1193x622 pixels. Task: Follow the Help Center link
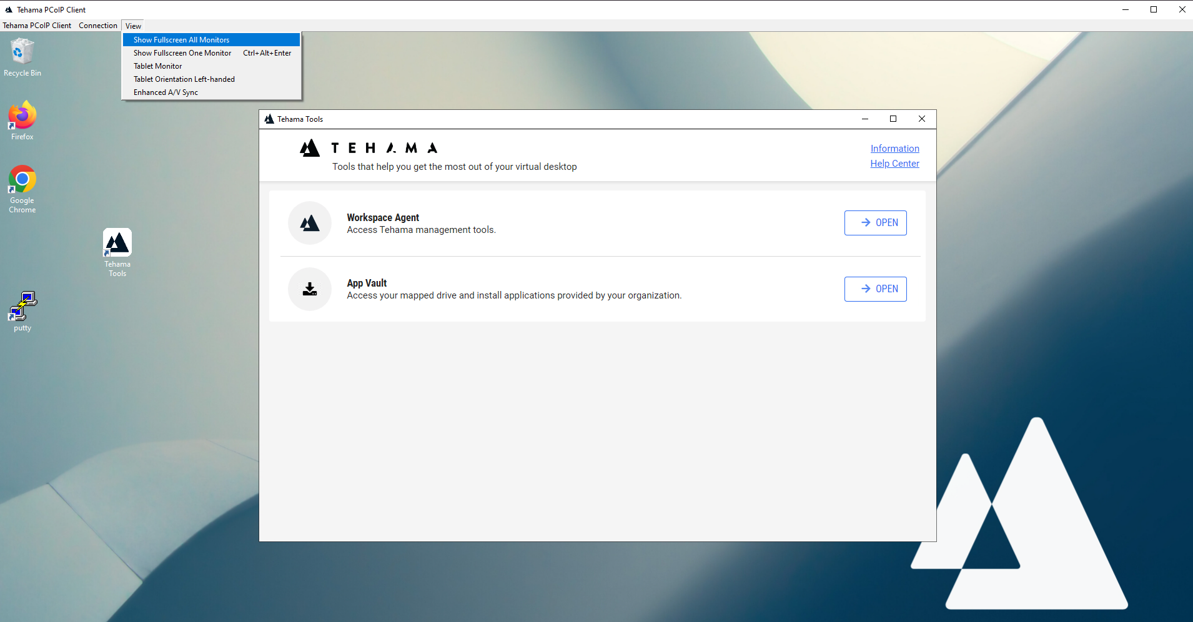click(895, 164)
